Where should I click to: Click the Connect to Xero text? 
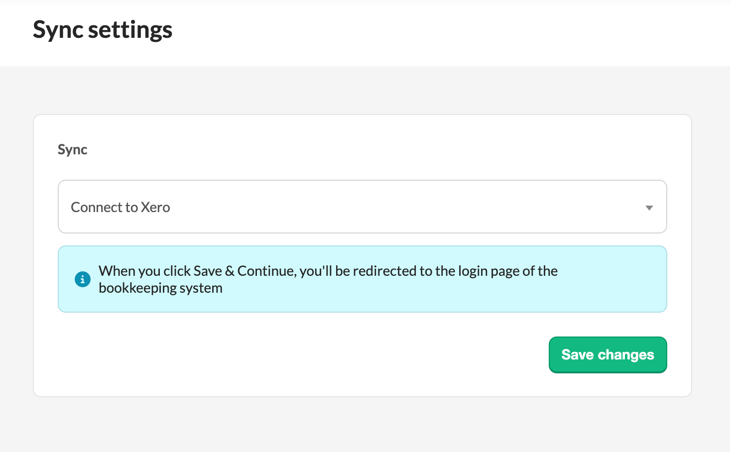tap(120, 207)
